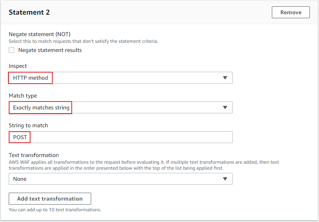Image resolution: width=319 pixels, height=222 pixels.
Task: Click the 'AWS WAF applies all transformations' description
Action: [x=144, y=165]
